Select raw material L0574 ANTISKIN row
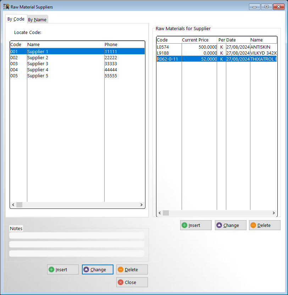Image resolution: width=288 pixels, height=295 pixels. click(216, 47)
